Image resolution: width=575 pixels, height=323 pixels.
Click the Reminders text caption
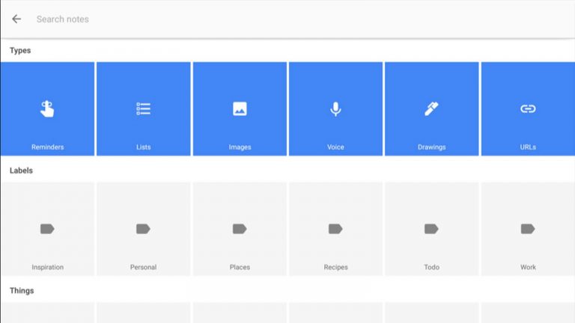[47, 147]
